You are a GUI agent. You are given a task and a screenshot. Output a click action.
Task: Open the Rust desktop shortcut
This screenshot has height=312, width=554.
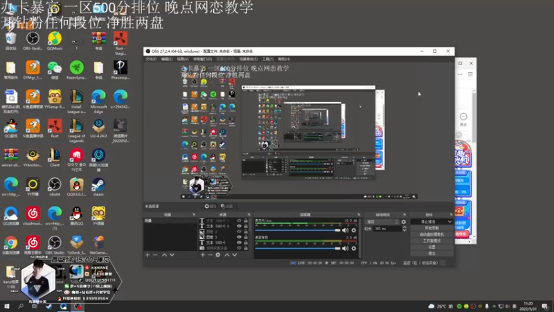click(x=55, y=128)
